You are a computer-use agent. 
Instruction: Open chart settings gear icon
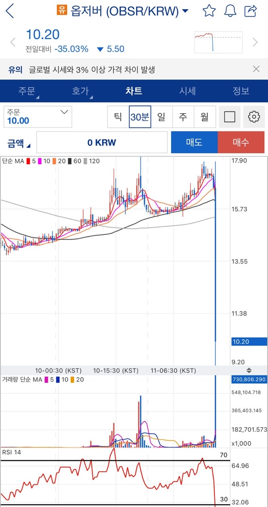pyautogui.click(x=254, y=117)
